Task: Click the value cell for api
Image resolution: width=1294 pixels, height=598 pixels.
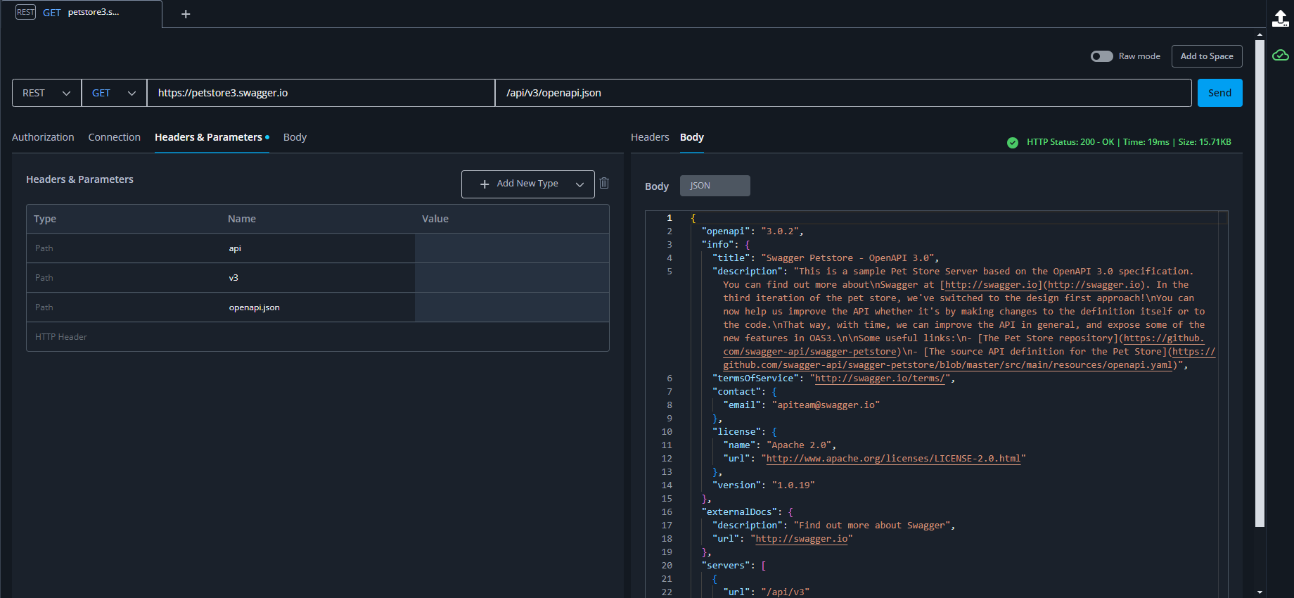Action: click(512, 248)
